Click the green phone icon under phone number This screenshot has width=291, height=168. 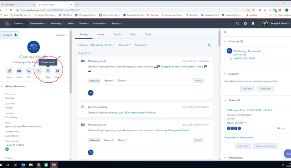tap(7, 149)
